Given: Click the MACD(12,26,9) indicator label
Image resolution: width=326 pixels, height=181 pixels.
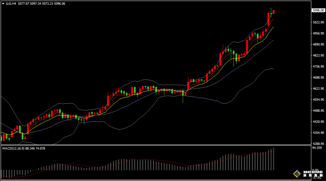Looking at the screenshot, I should point(13,148).
